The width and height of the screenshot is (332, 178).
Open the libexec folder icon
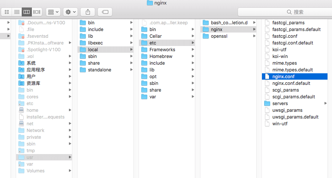click(83, 43)
